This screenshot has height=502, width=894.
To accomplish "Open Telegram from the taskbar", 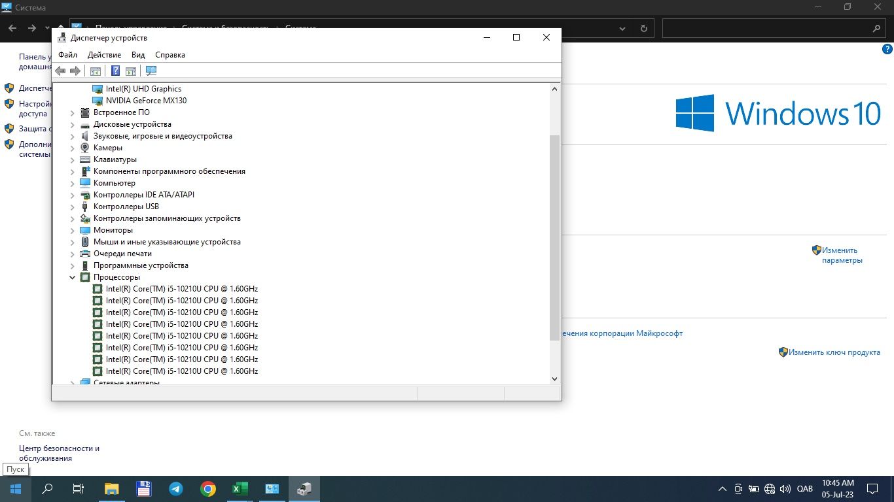I will click(176, 489).
